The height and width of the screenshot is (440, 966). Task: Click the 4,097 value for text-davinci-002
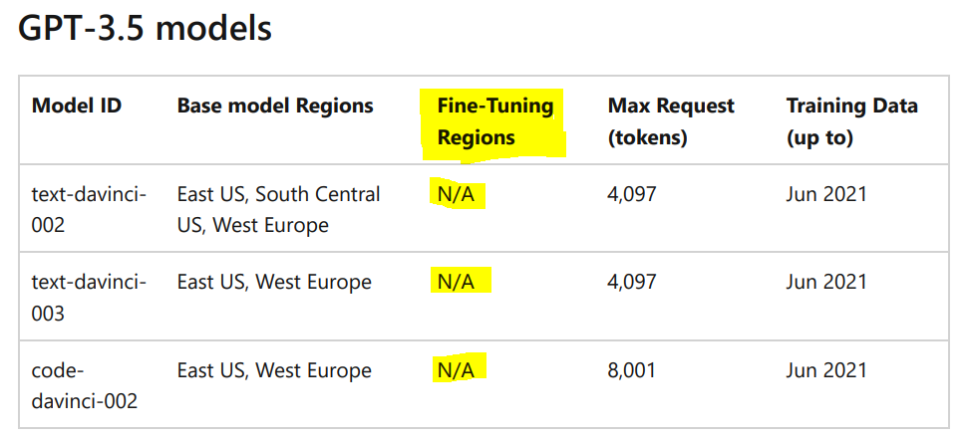point(632,194)
